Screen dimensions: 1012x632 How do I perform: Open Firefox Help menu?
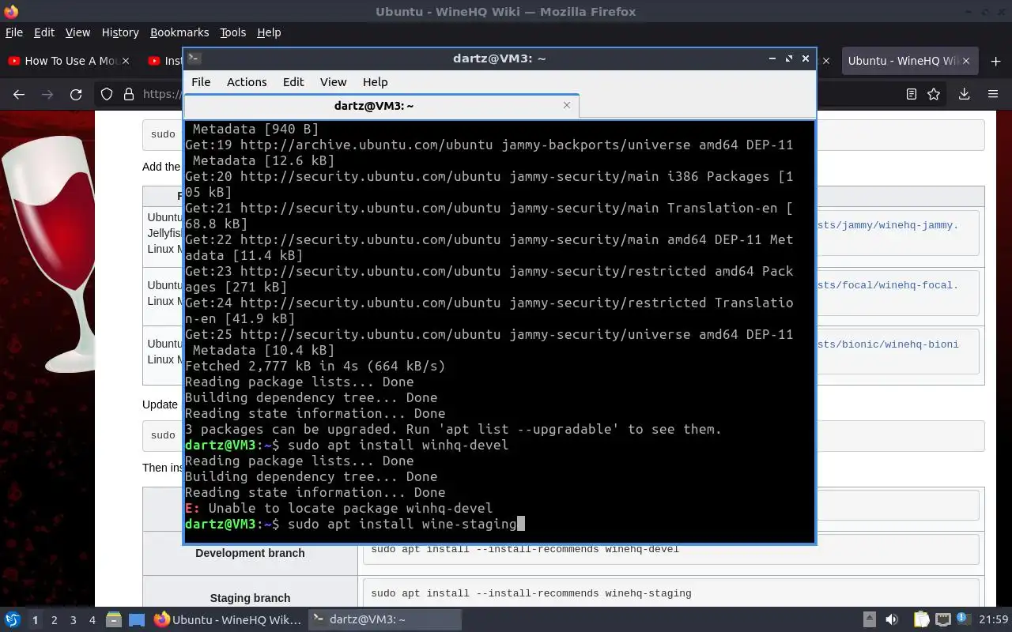(x=269, y=32)
